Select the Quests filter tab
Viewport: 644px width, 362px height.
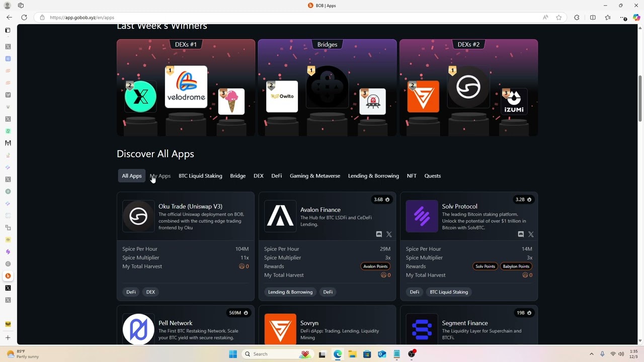point(433,176)
